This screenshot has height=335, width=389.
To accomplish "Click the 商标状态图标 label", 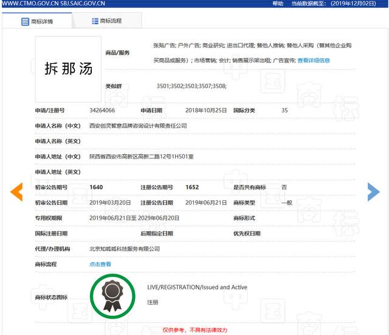I will pyautogui.click(x=51, y=297).
